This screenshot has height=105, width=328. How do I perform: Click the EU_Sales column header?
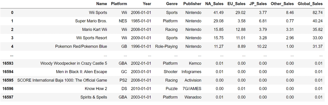pos(236,4)
